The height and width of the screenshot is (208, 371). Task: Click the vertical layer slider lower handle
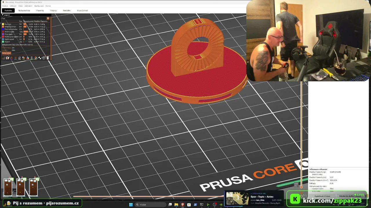pos(301,187)
